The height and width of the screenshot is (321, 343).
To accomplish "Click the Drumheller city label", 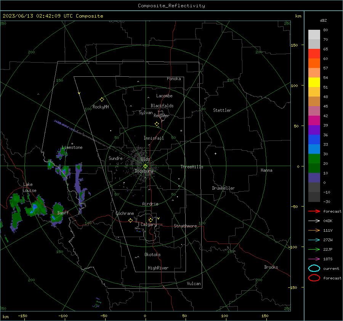I will 223,188.
